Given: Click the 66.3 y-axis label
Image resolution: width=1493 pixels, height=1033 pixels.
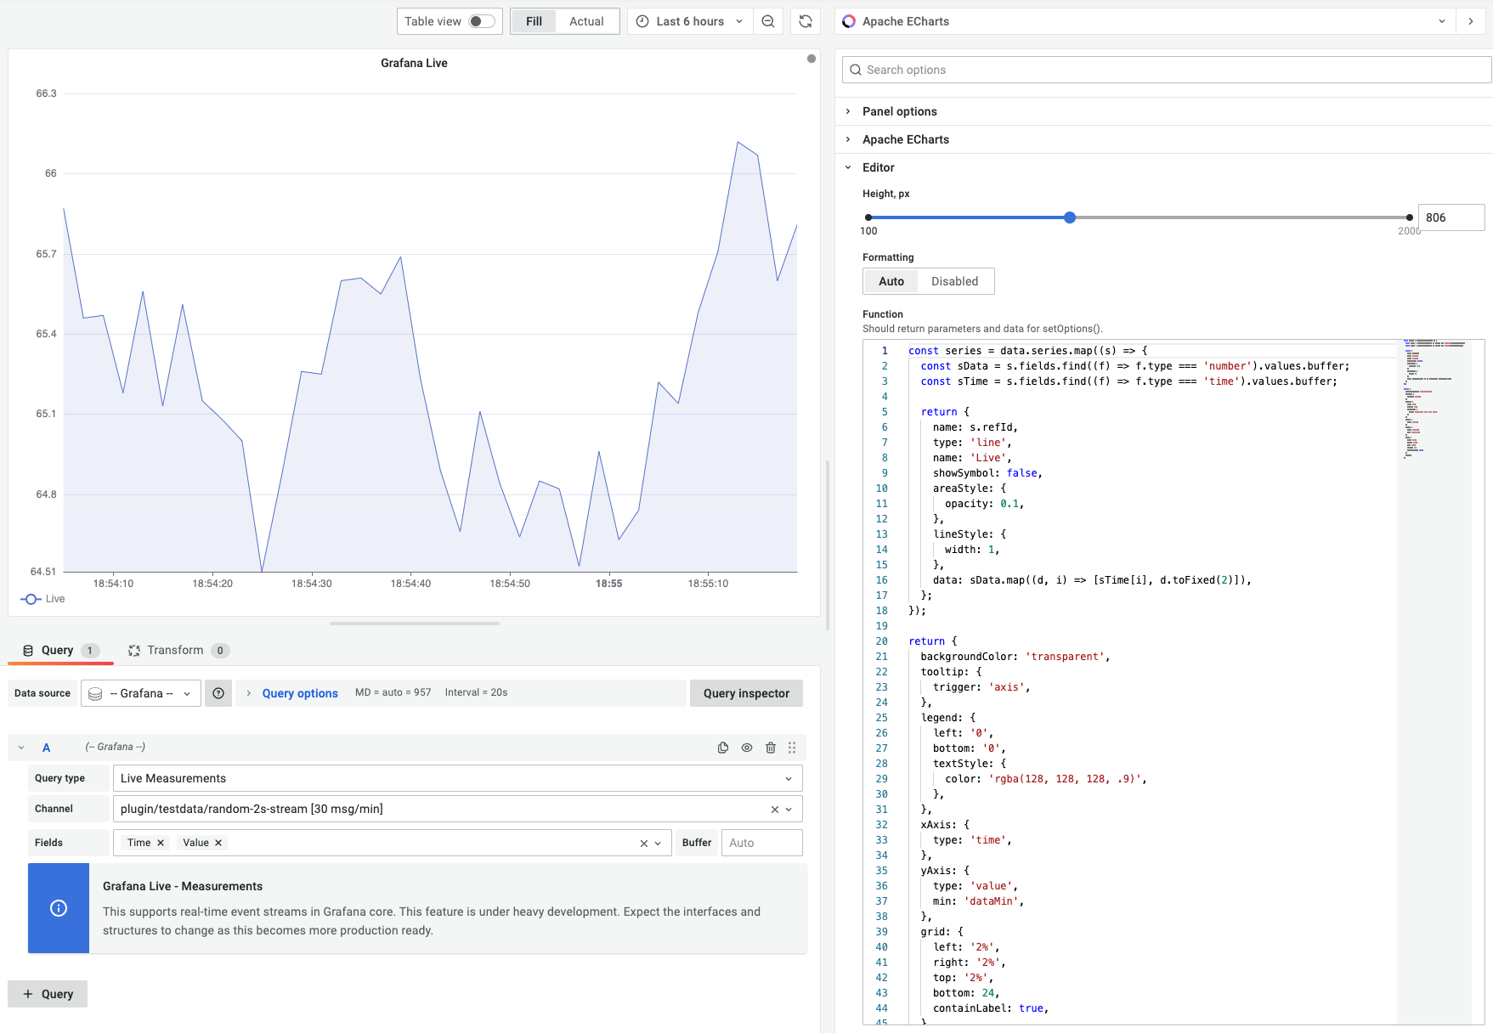Looking at the screenshot, I should click(x=46, y=93).
